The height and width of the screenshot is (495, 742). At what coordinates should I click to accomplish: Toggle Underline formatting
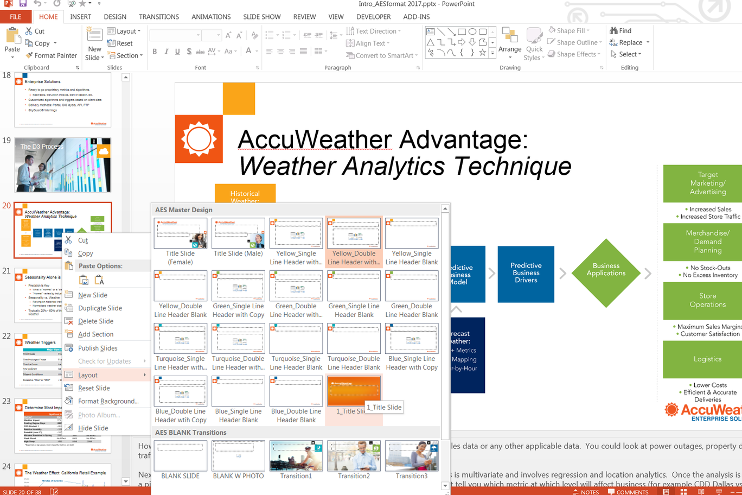pyautogui.click(x=177, y=52)
